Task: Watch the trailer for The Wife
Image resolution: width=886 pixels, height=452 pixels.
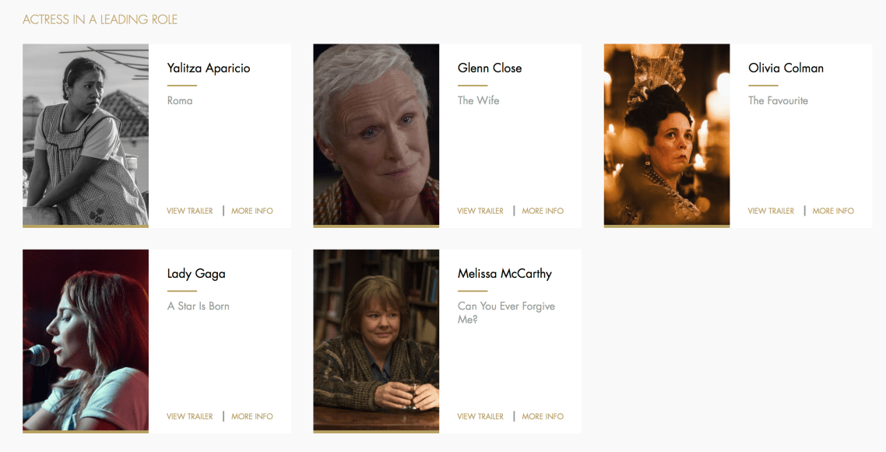Action: (480, 211)
